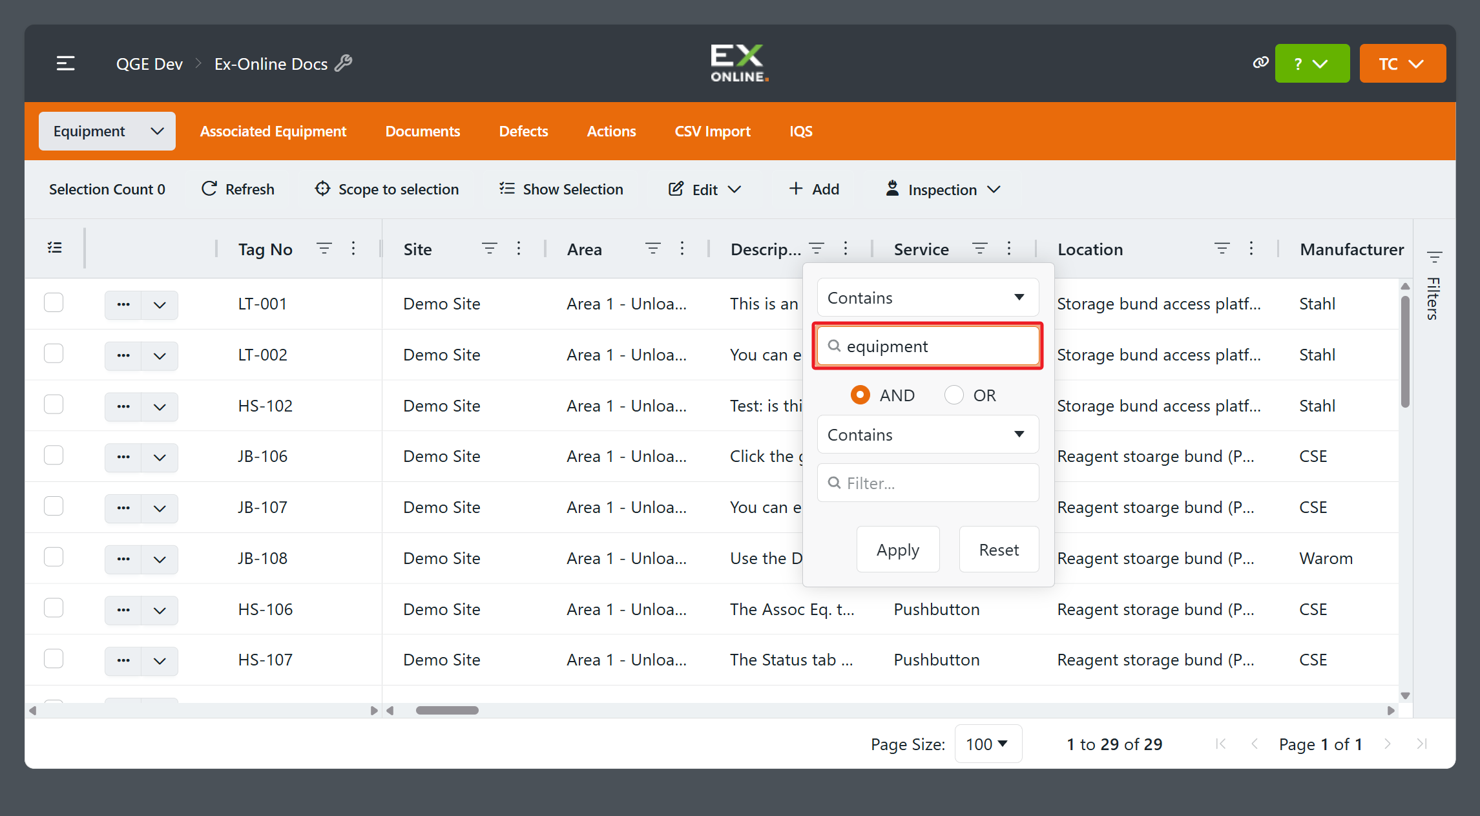Open the Site column options menu
The image size is (1480, 816).
(519, 249)
